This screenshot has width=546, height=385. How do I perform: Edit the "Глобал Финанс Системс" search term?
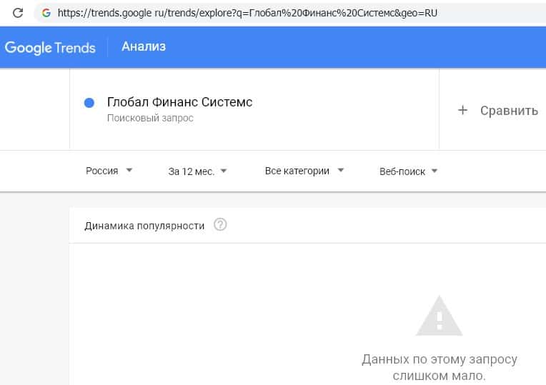[179, 102]
